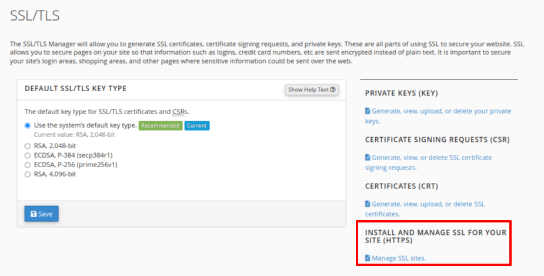544x276 pixels.
Task: Click the green Recommended badge
Action: click(x=160, y=125)
